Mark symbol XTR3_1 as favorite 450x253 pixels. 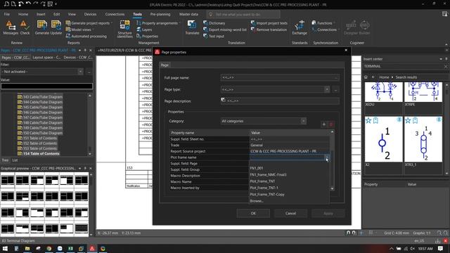point(408,121)
